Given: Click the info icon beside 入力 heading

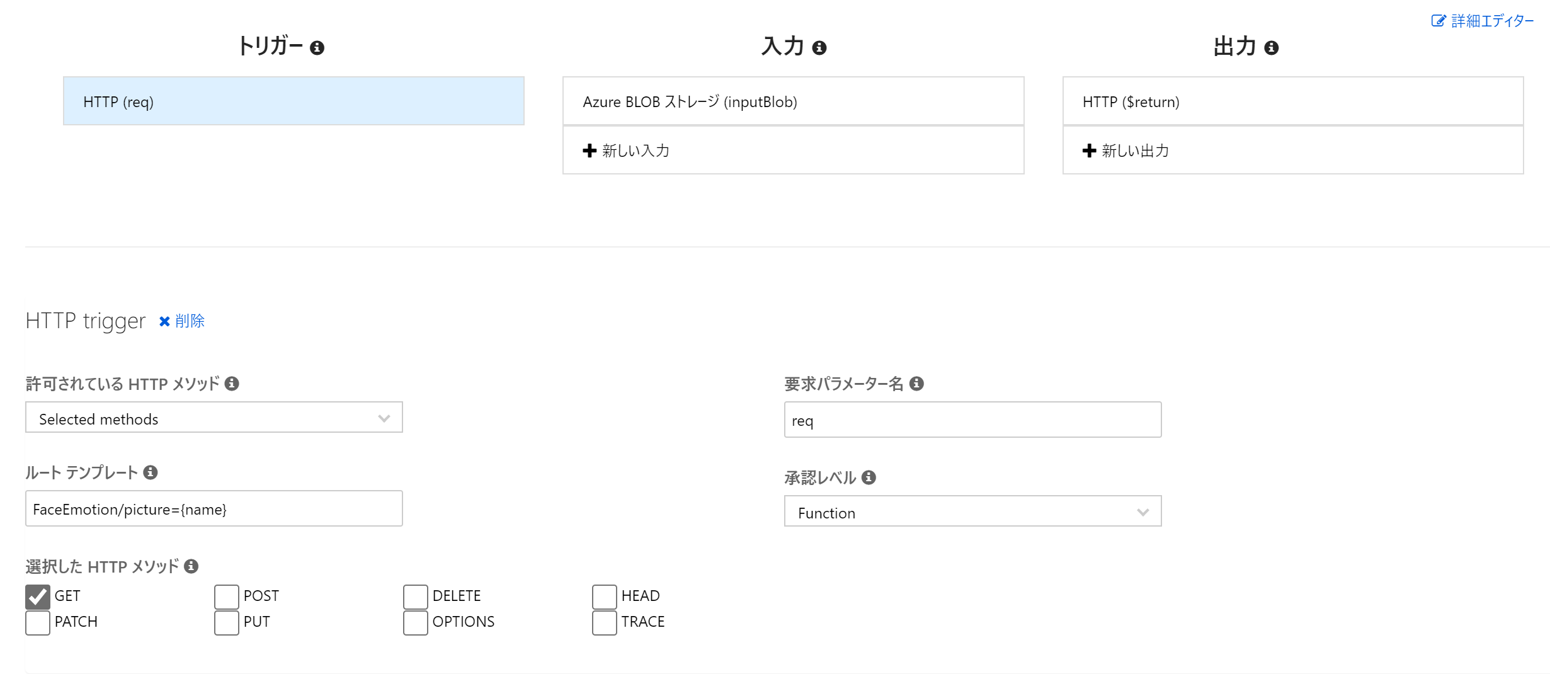Looking at the screenshot, I should pyautogui.click(x=819, y=48).
